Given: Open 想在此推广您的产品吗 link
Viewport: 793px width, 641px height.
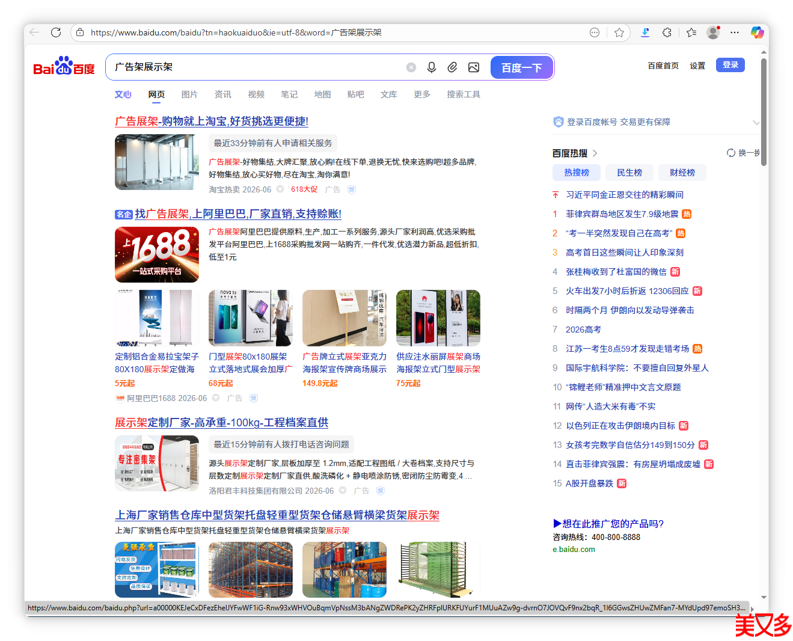Looking at the screenshot, I should click(608, 524).
